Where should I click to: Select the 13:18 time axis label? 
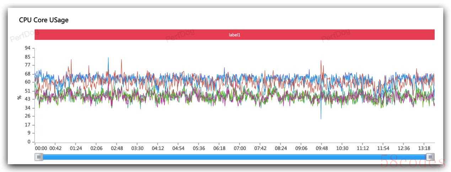tap(424, 148)
